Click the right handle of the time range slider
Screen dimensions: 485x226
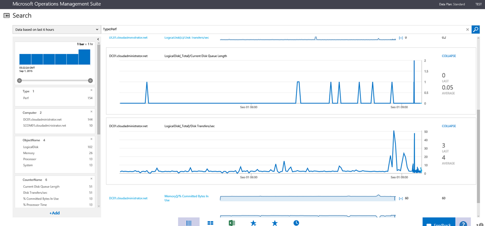[90, 80]
